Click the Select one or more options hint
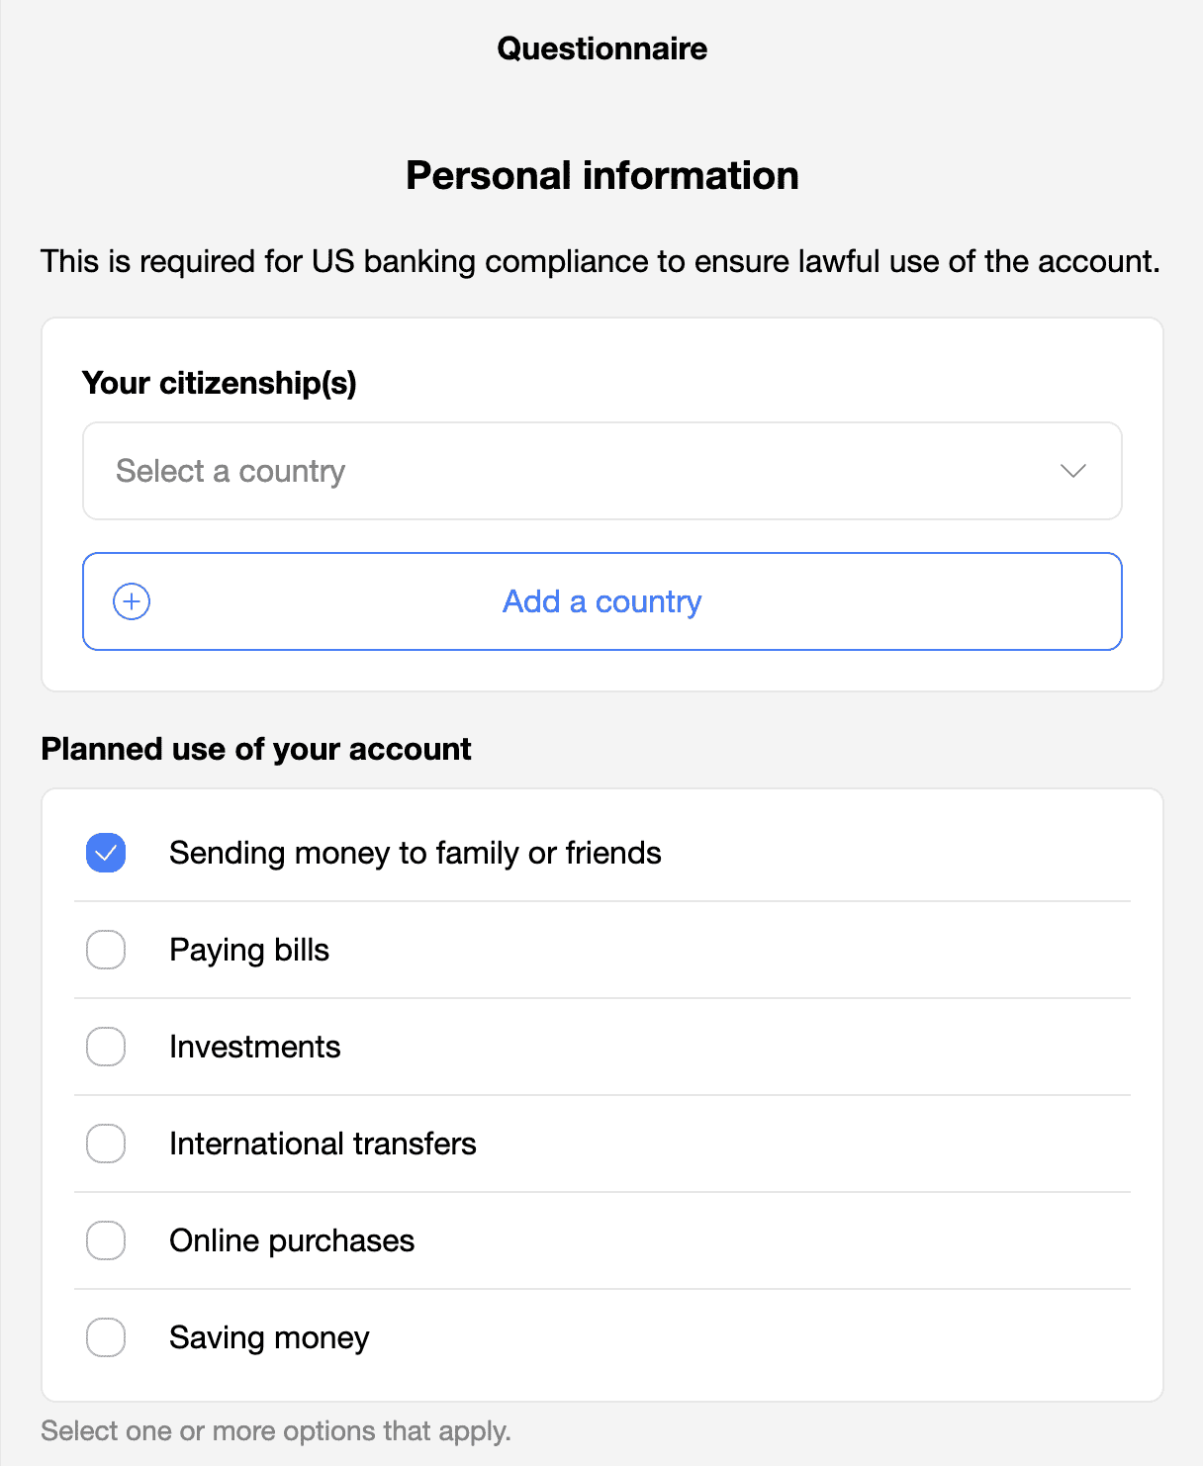The image size is (1203, 1466). click(276, 1431)
